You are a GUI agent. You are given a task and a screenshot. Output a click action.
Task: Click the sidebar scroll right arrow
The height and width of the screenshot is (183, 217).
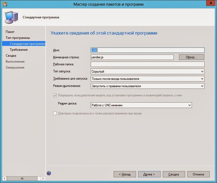(x=43, y=178)
